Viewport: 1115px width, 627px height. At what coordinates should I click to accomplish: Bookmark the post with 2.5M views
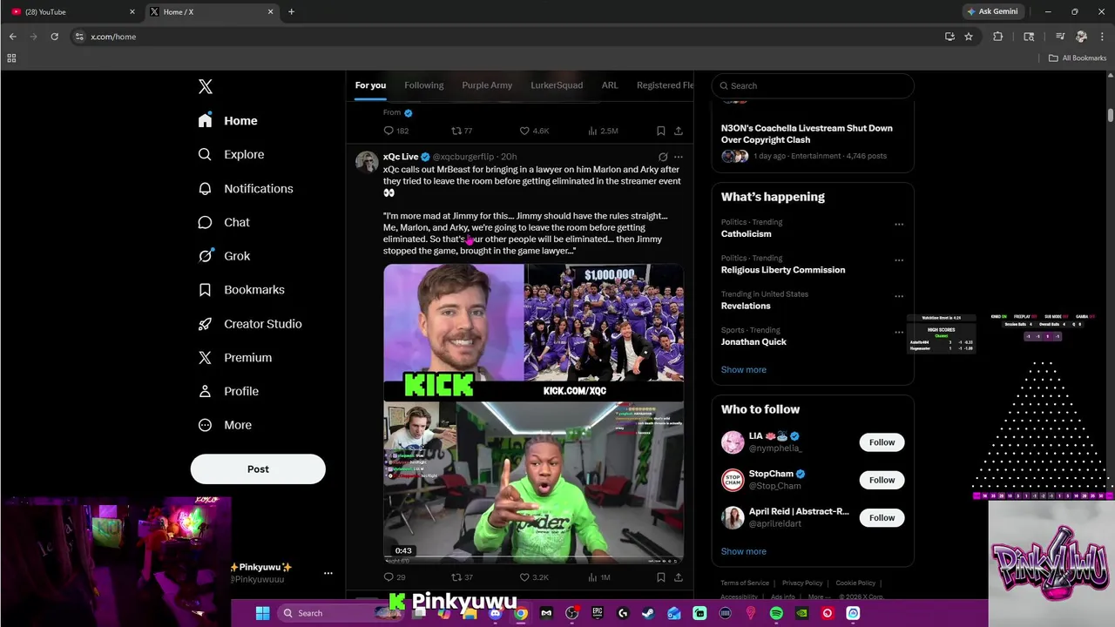(x=661, y=131)
